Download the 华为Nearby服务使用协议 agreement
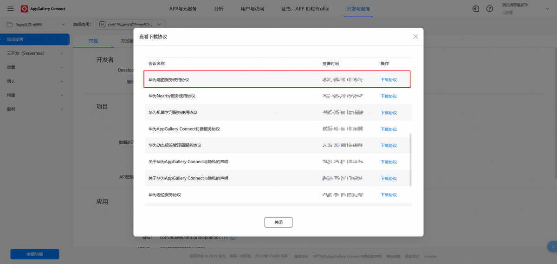 (x=389, y=97)
